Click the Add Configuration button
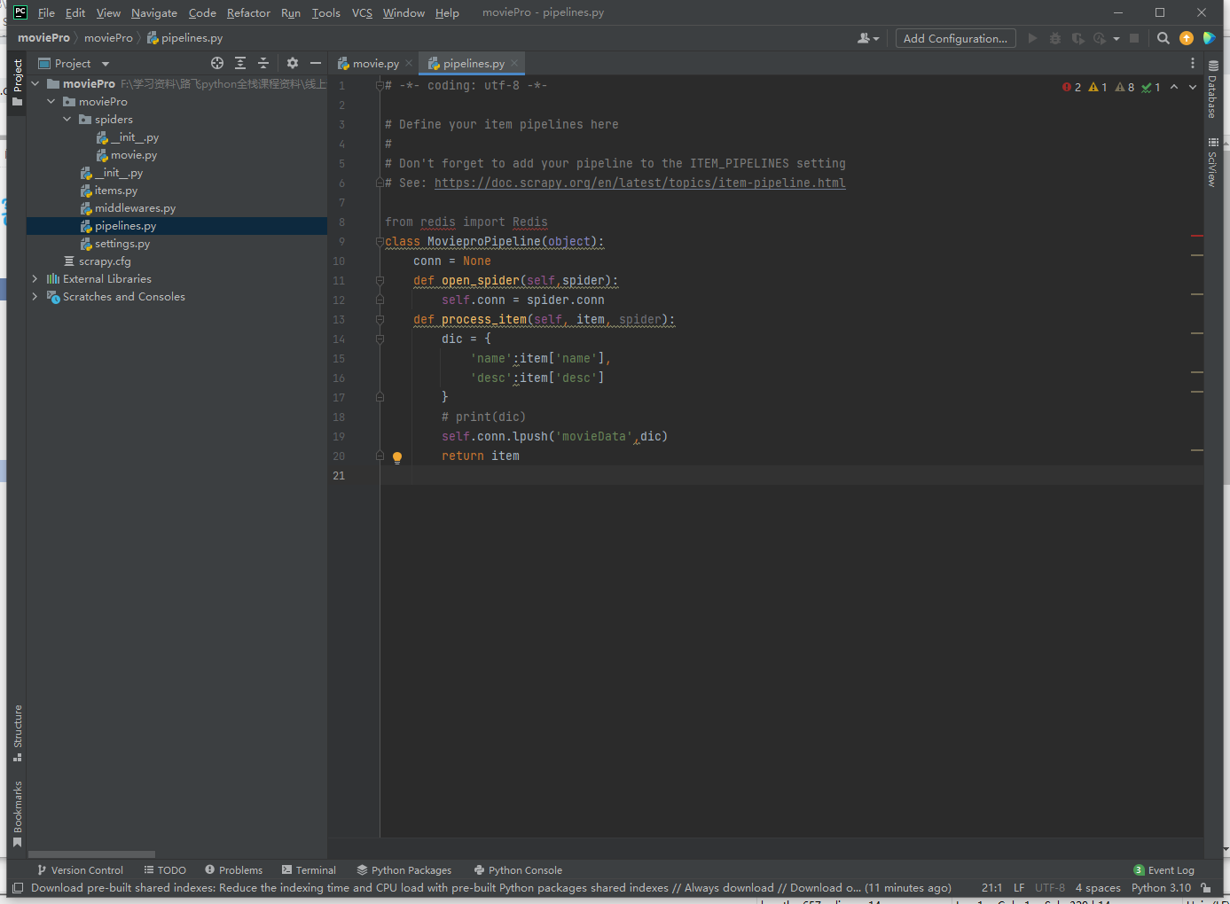This screenshot has height=904, width=1230. coord(955,38)
